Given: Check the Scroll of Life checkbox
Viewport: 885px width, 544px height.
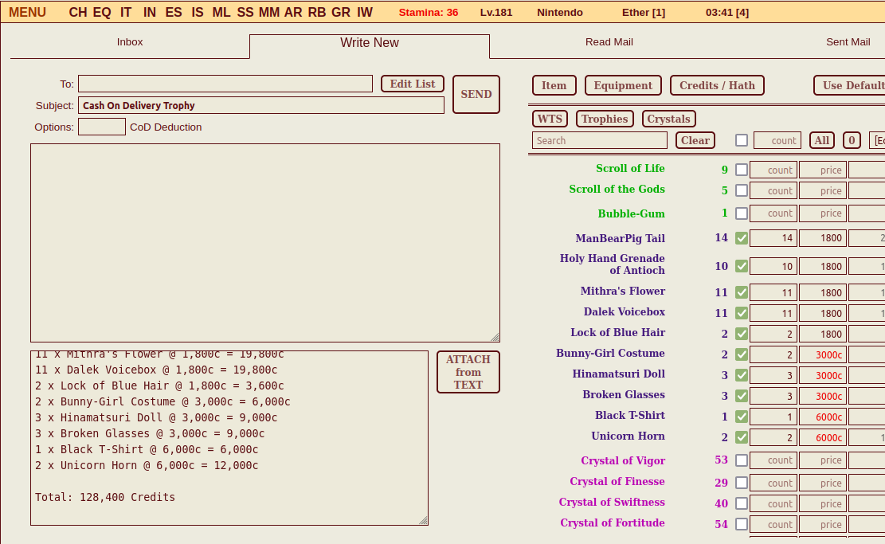Looking at the screenshot, I should coord(742,170).
